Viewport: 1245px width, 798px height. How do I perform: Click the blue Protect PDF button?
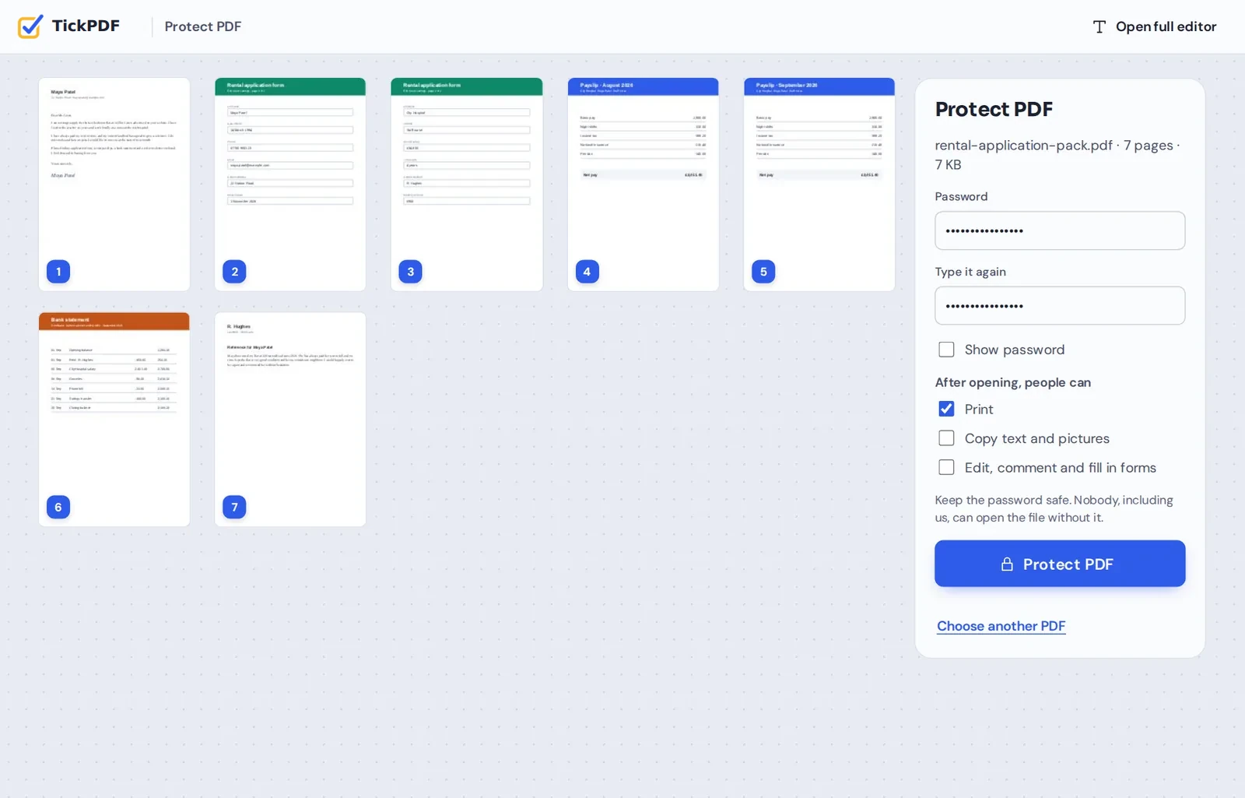[1060, 564]
